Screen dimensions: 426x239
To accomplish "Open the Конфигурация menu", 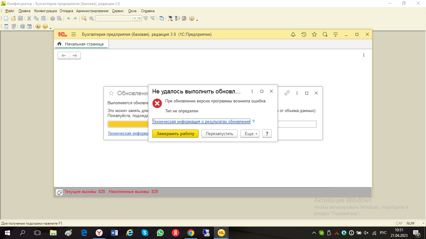I will pyautogui.click(x=46, y=11).
